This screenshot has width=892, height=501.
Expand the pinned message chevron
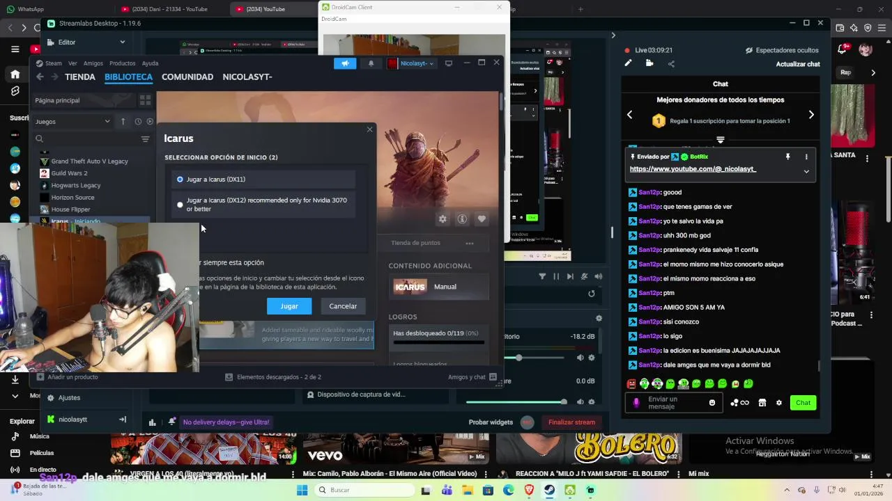806,171
